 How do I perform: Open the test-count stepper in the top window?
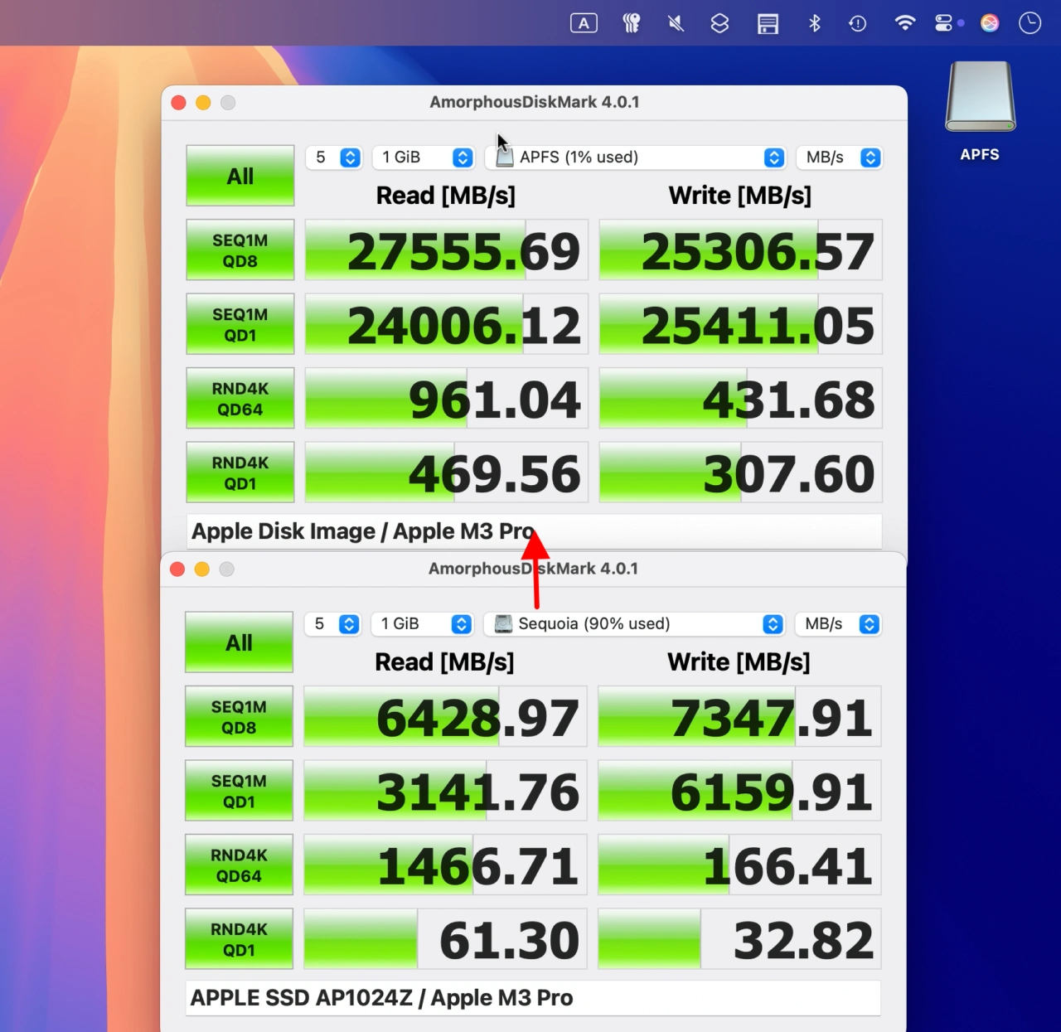pyautogui.click(x=334, y=157)
